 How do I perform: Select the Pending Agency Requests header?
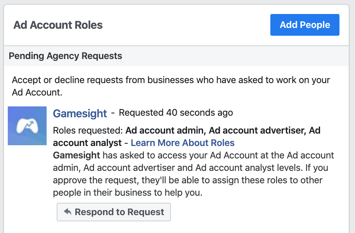65,56
